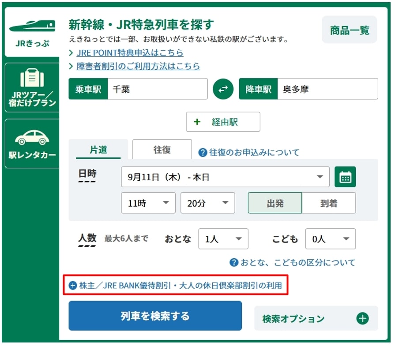This screenshot has width=395, height=346.
Task: Switch to the 往復 round-trip tab
Action: [162, 150]
